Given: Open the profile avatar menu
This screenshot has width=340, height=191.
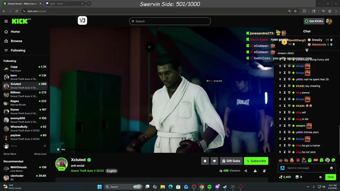Looking at the screenshot, I should click(329, 21).
